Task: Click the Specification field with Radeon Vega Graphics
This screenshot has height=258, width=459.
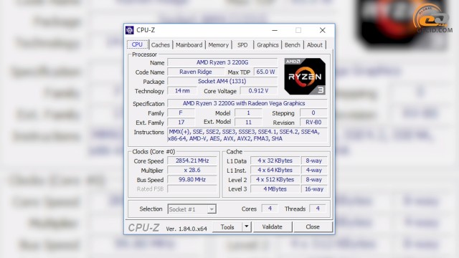Action: coord(247,103)
